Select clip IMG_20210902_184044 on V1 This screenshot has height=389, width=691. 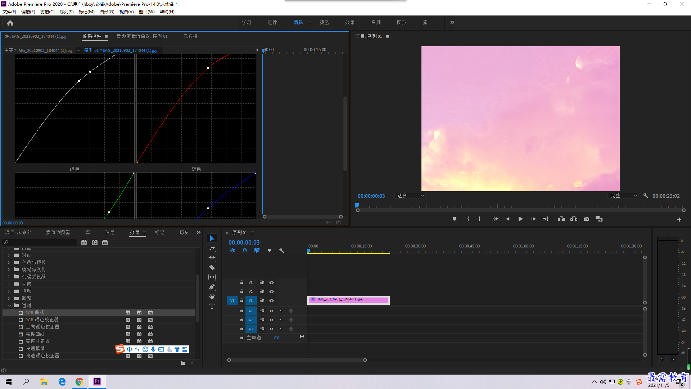[349, 300]
